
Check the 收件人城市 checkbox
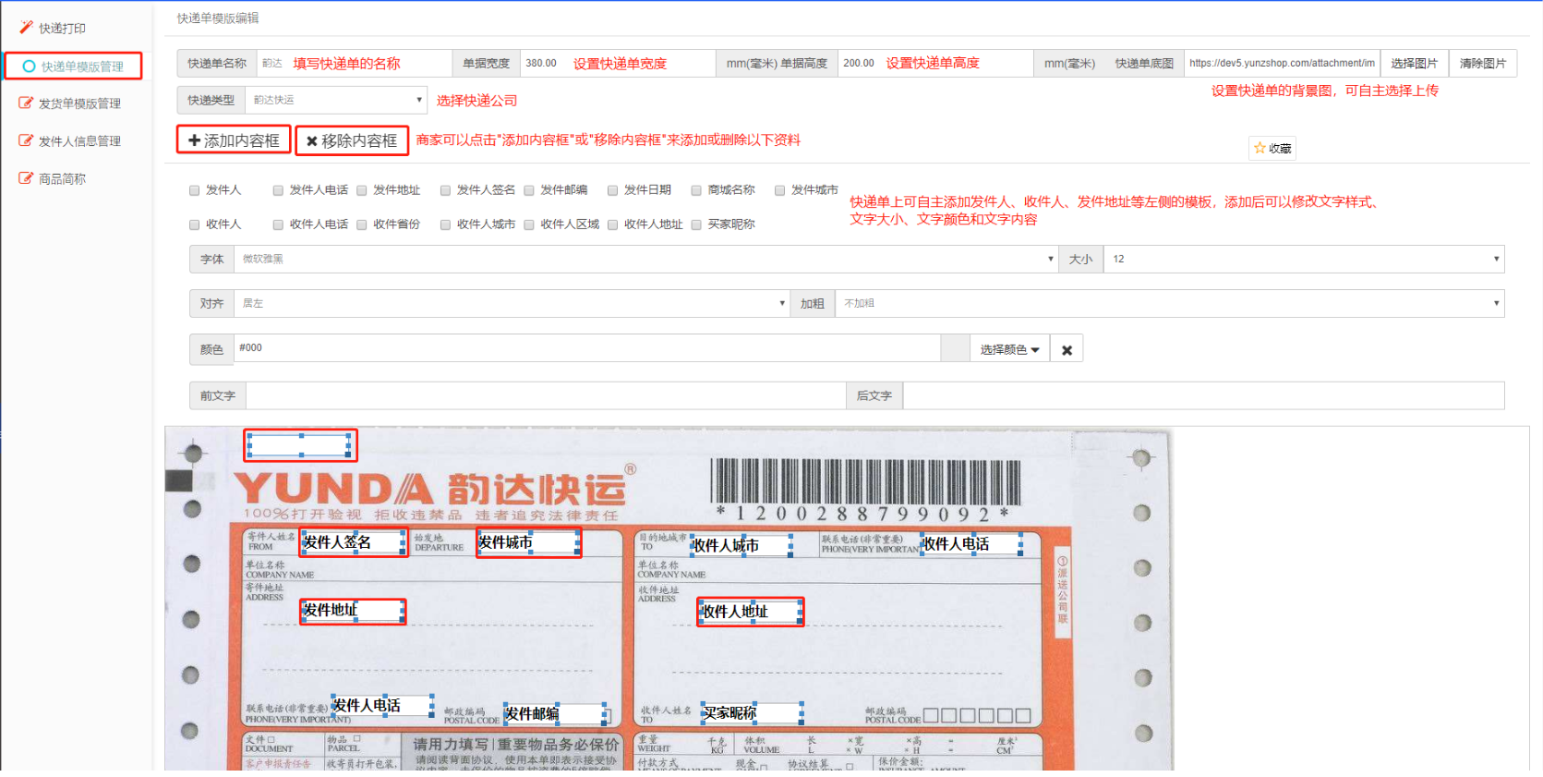click(445, 225)
